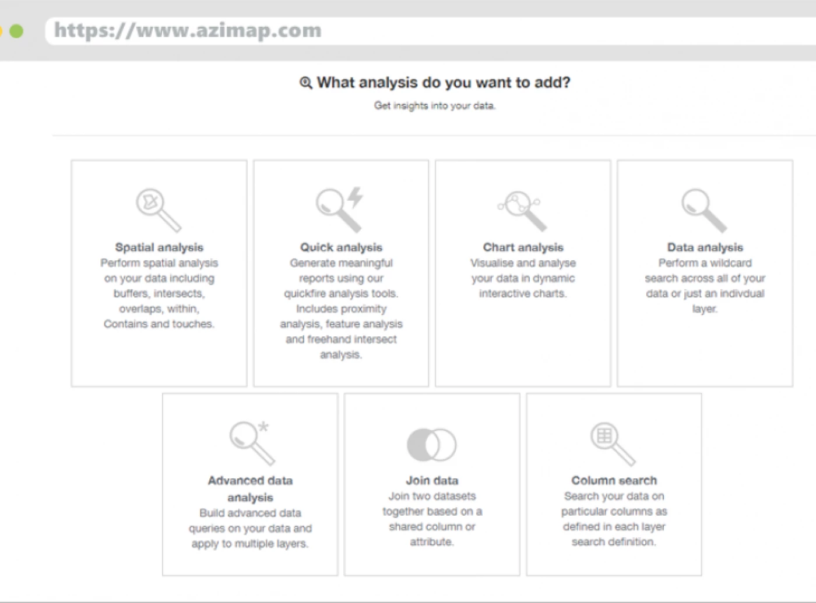Choose the Join data title
816x603 pixels.
[x=432, y=480]
